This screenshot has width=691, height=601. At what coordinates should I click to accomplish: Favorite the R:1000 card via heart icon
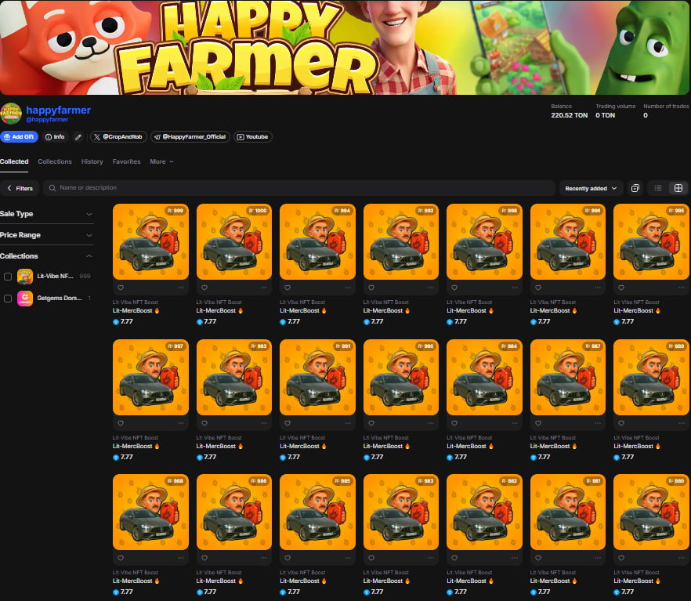204,288
